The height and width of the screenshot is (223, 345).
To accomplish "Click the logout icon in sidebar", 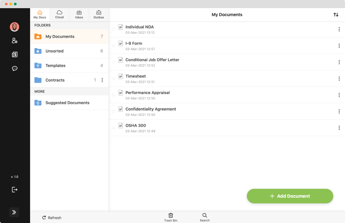I will pyautogui.click(x=14, y=190).
